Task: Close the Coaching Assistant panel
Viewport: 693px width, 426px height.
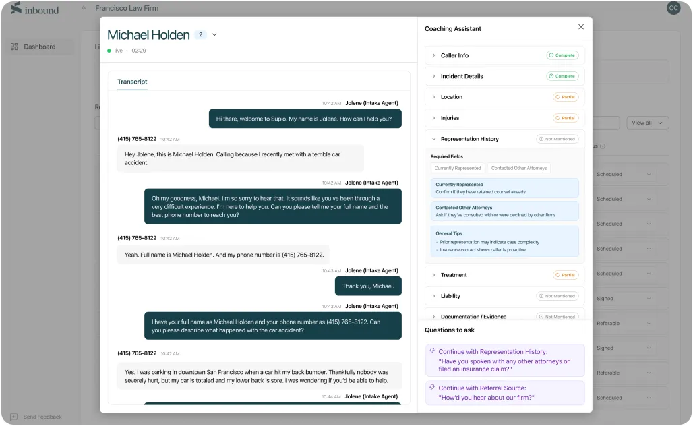Action: coord(580,27)
